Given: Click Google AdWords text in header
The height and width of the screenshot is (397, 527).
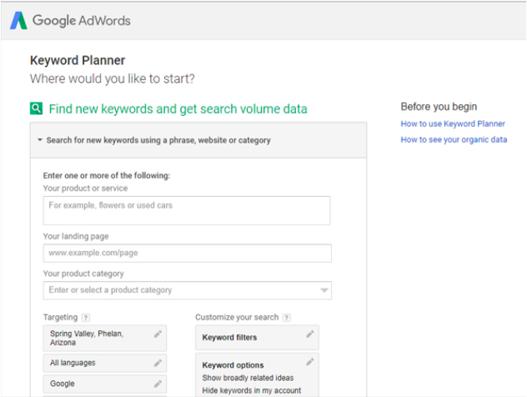Looking at the screenshot, I should (81, 21).
